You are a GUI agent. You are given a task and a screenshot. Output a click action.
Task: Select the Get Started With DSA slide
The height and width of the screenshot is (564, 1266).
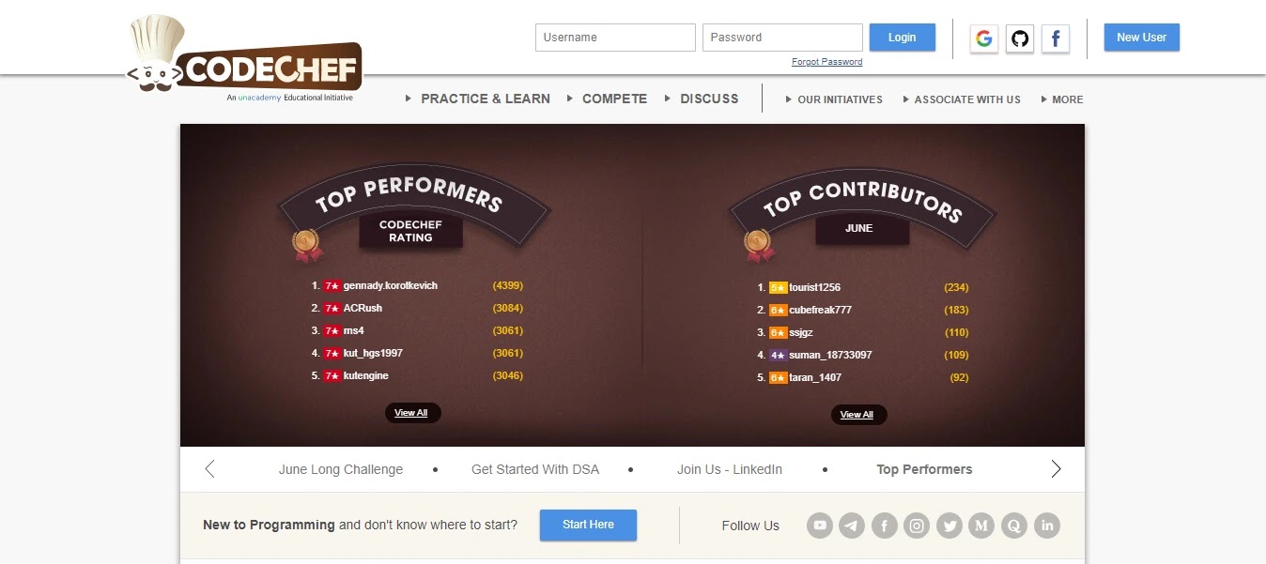(535, 469)
